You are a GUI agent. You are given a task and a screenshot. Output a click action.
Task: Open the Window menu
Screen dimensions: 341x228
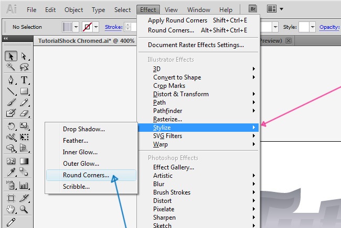[199, 10]
